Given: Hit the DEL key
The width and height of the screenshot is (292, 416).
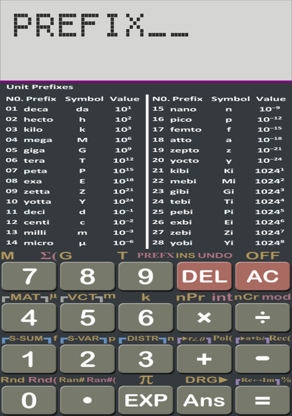Looking at the screenshot, I should pyautogui.click(x=204, y=276).
